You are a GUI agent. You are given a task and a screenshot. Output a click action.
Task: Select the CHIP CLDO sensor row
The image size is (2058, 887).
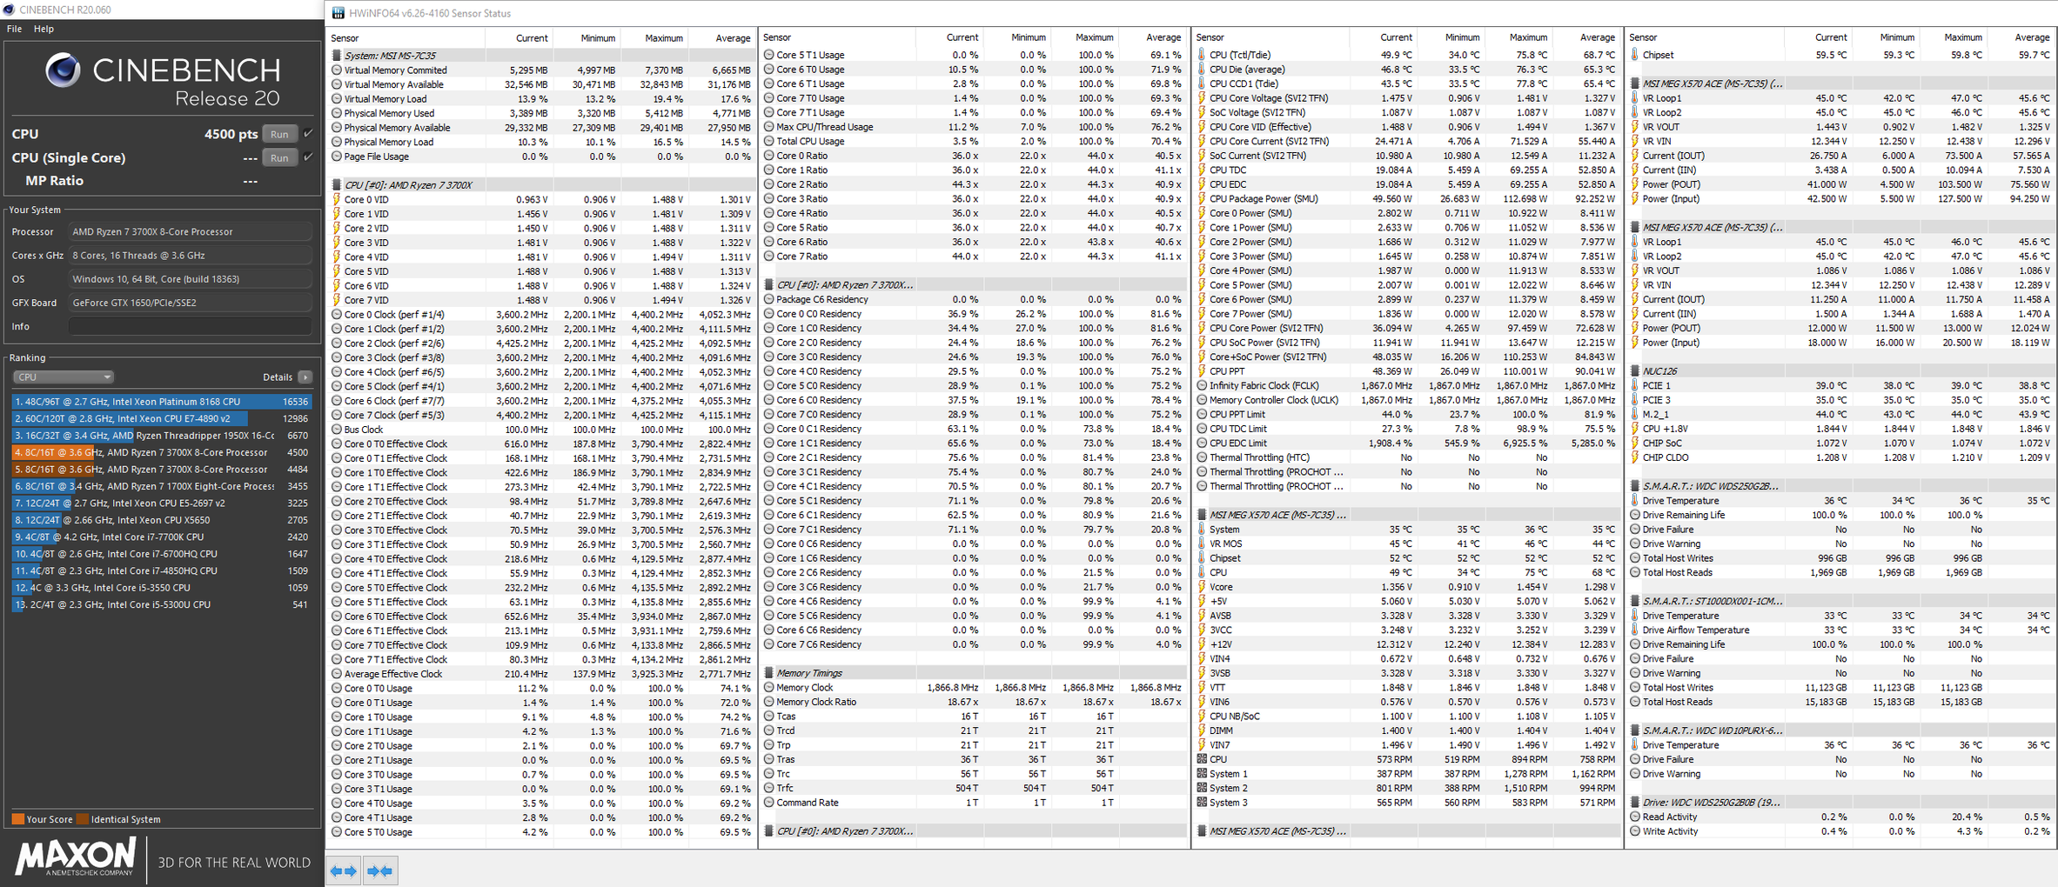tap(1840, 457)
